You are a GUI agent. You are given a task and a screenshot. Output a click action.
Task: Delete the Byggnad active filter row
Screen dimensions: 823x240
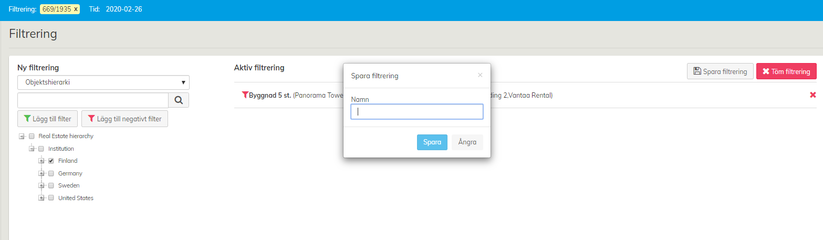pos(812,95)
